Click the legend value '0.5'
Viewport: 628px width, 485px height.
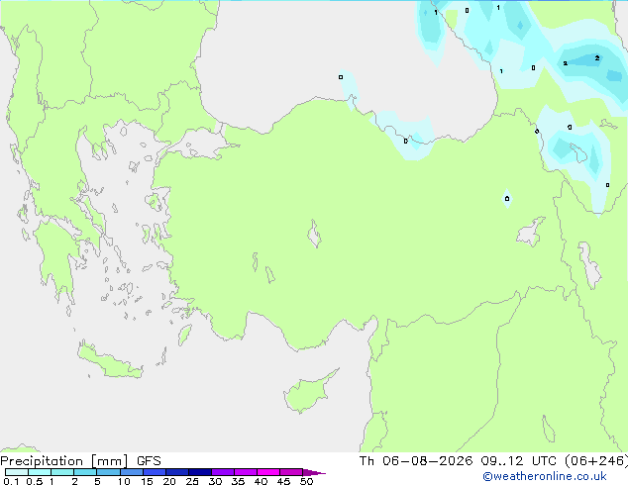point(35,481)
